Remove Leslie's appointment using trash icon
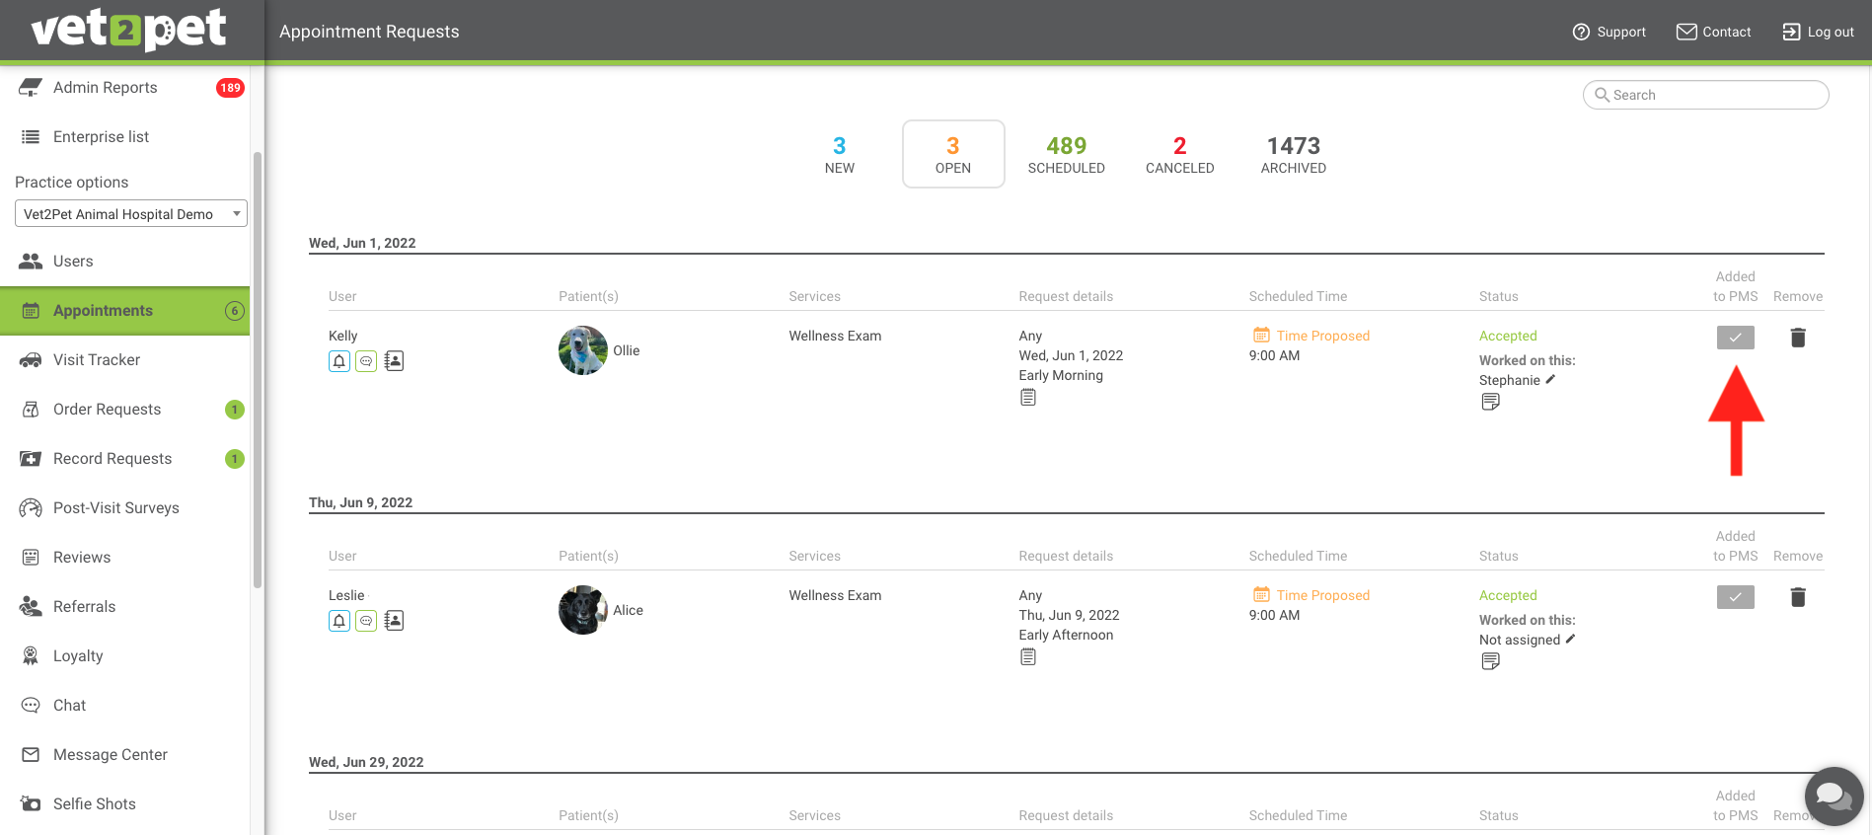1872x835 pixels. point(1798,597)
